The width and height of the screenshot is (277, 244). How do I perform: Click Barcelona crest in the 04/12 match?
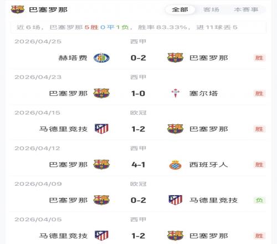click(101, 165)
